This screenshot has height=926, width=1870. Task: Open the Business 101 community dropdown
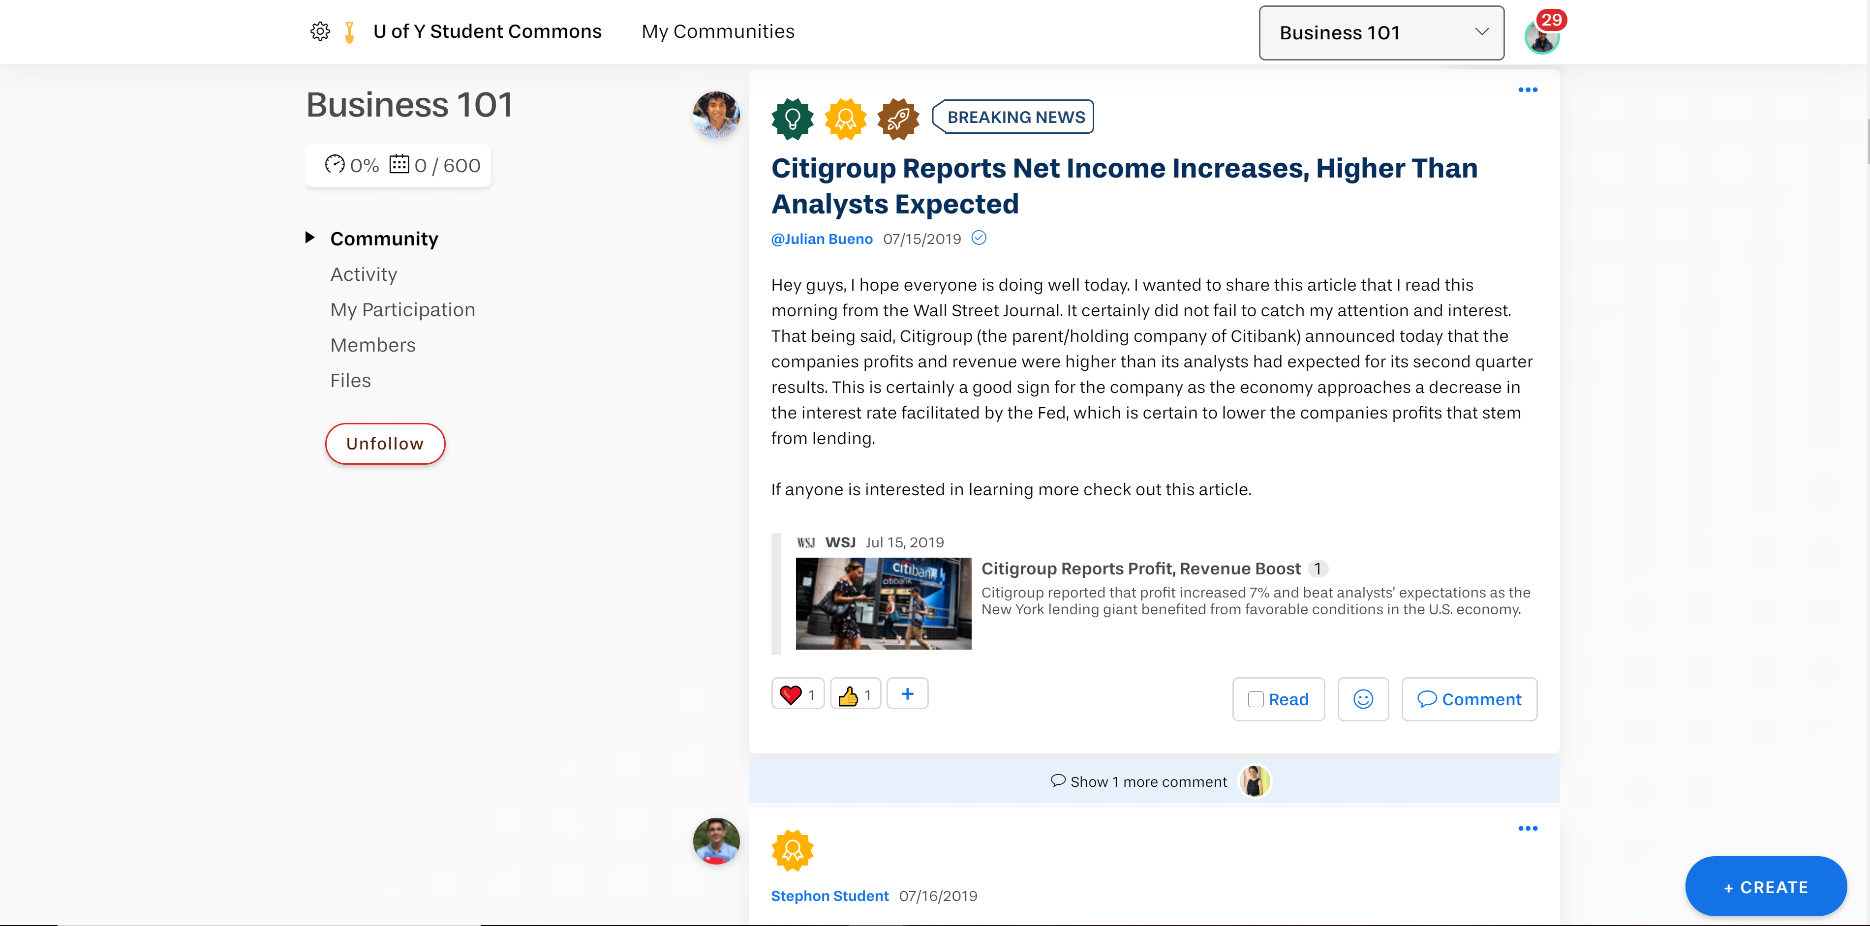point(1380,32)
